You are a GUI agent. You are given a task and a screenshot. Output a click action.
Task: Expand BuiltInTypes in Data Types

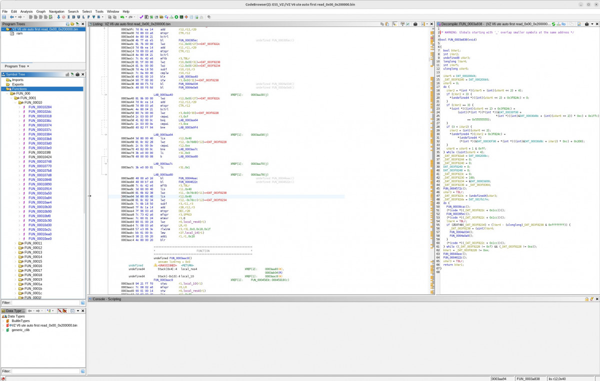pos(3,321)
